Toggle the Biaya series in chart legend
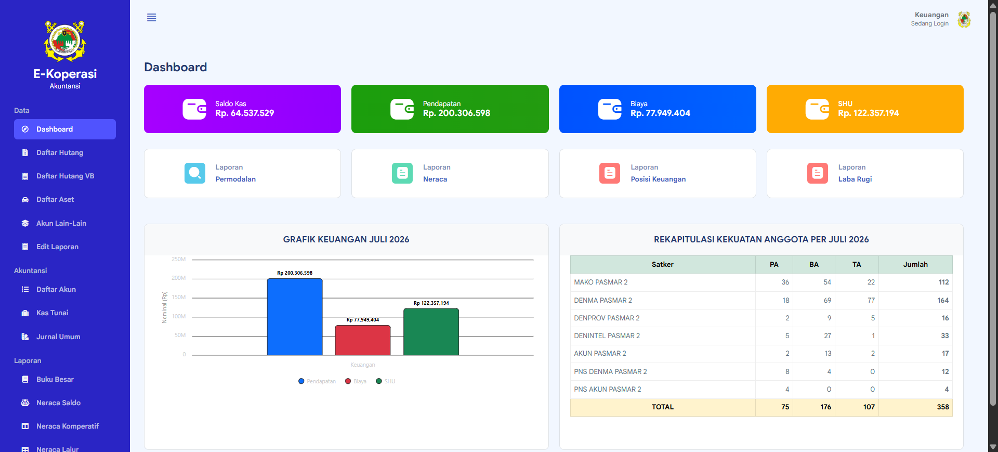The width and height of the screenshot is (998, 452). [356, 381]
